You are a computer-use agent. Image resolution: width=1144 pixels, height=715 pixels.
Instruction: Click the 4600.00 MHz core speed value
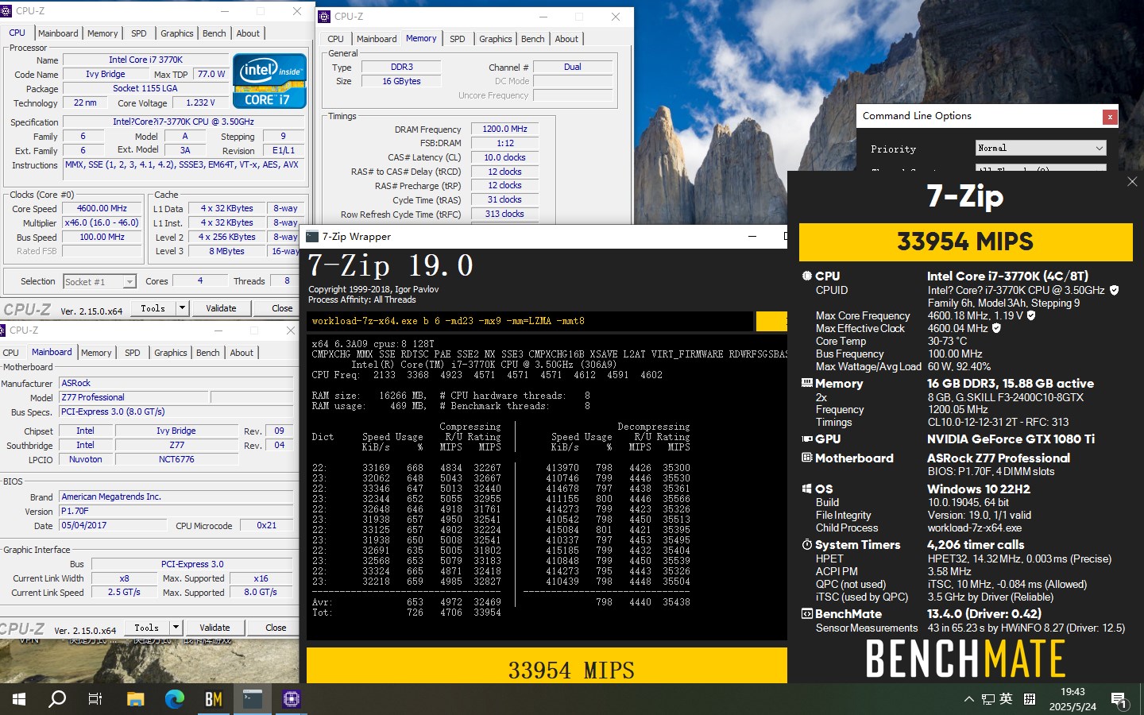(102, 208)
